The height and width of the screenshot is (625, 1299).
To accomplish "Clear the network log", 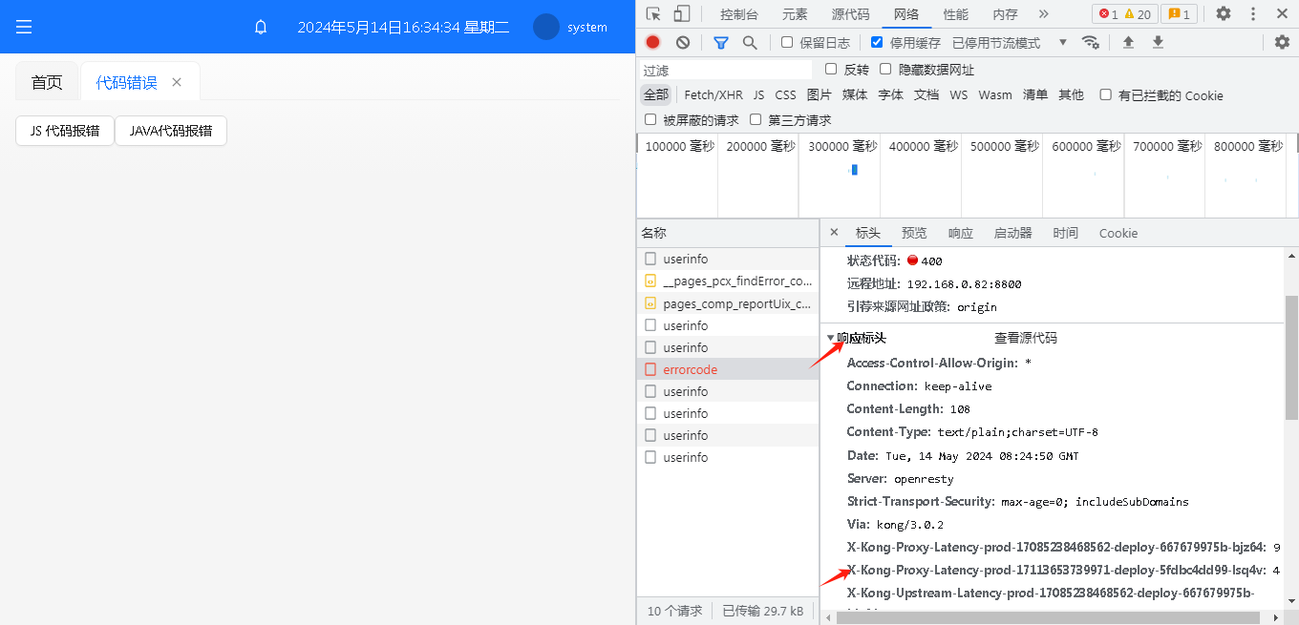I will (x=683, y=42).
